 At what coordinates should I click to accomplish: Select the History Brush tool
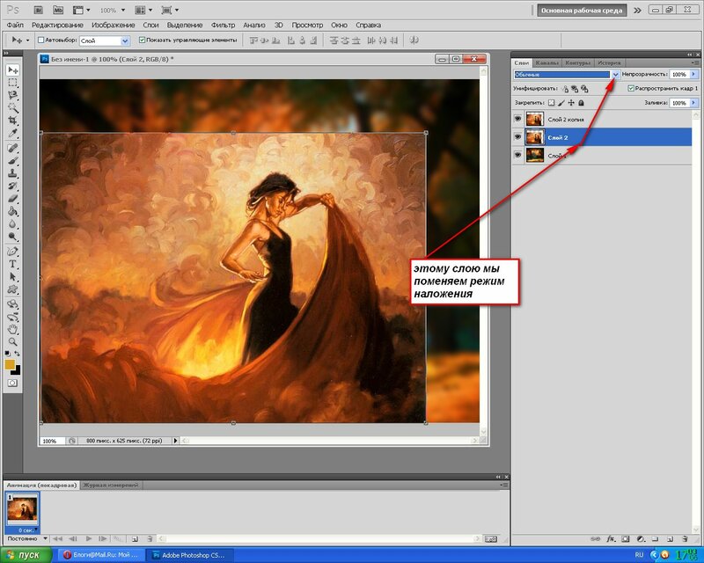tap(12, 186)
